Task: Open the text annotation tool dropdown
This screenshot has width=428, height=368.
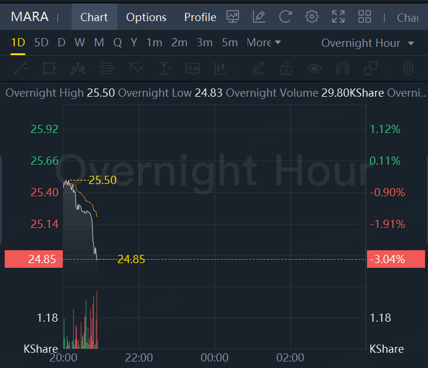Action: [165, 69]
